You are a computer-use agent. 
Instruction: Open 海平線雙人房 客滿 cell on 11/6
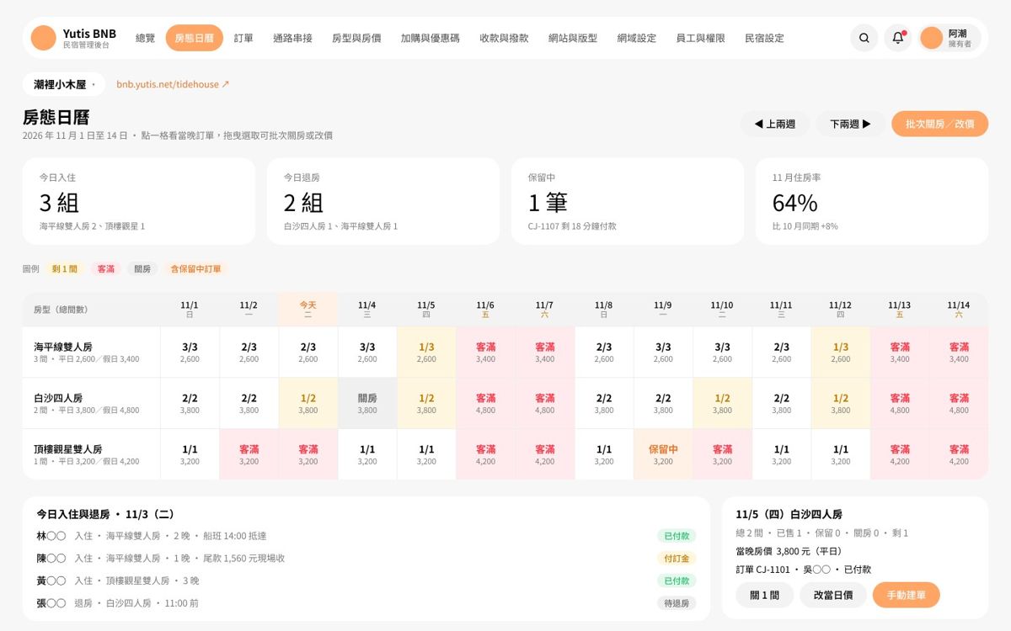(485, 353)
